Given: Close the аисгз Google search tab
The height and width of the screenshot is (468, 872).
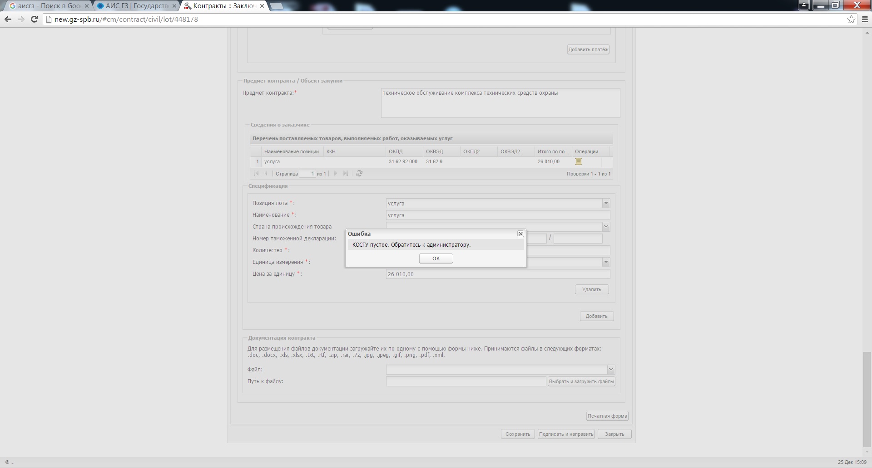Looking at the screenshot, I should pos(87,6).
